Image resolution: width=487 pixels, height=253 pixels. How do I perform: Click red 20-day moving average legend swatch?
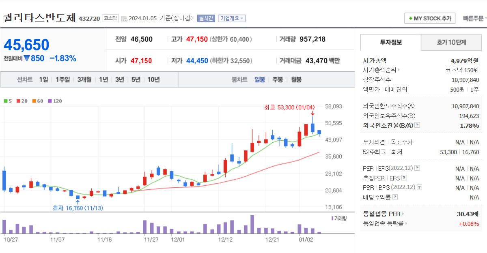tap(18, 101)
